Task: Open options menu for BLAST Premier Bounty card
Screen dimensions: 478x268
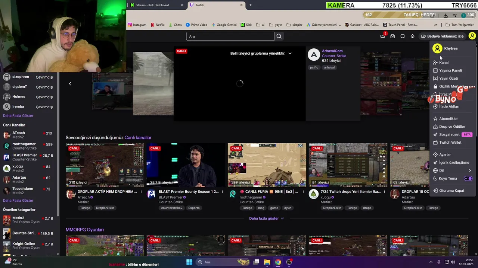Action: [x=222, y=192]
